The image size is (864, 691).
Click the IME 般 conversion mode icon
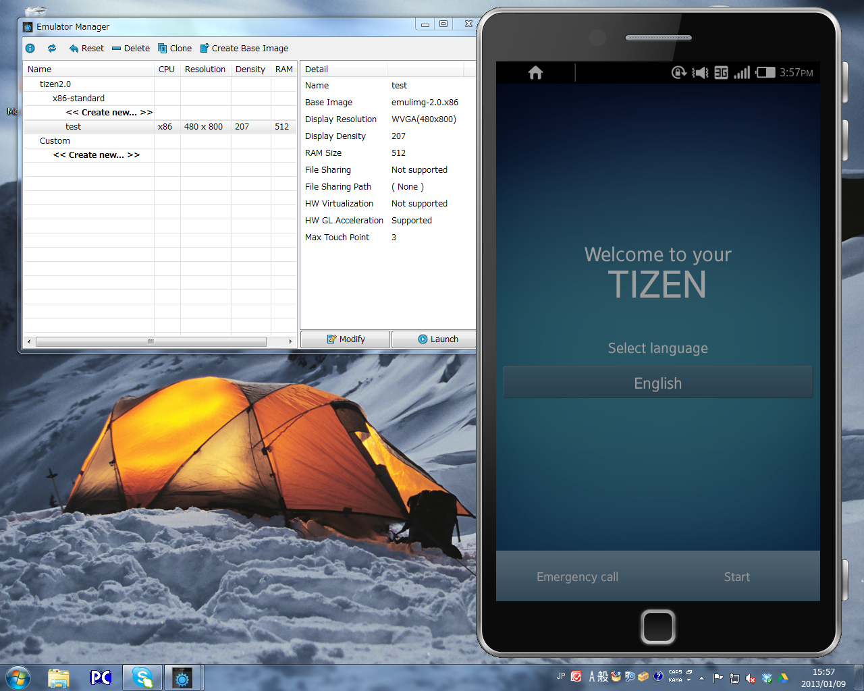tap(603, 676)
